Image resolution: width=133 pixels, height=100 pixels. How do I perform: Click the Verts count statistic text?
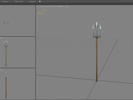point(41,14)
